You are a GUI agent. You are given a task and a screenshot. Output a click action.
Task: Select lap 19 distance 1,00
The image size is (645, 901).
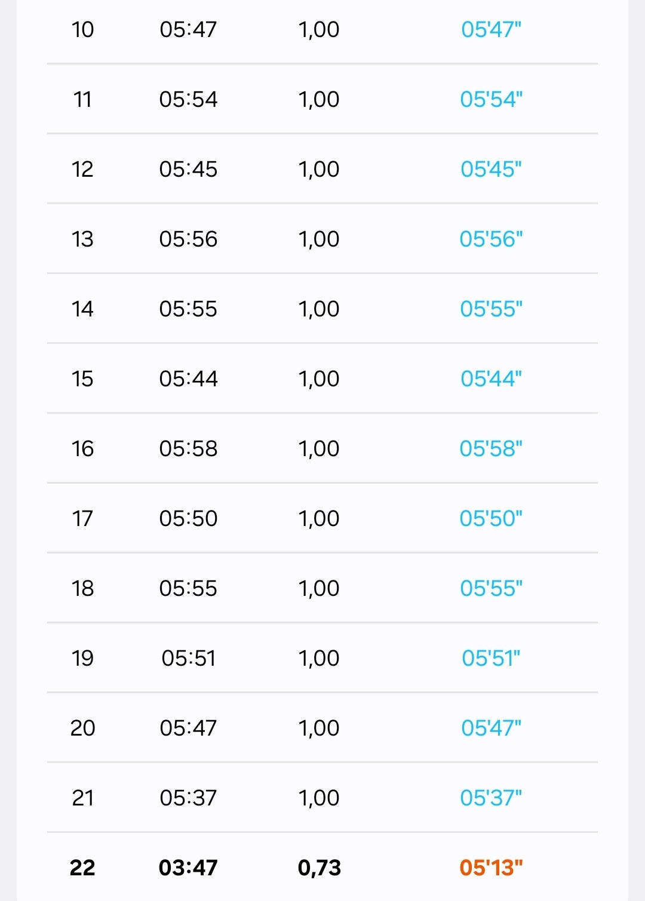tap(319, 658)
